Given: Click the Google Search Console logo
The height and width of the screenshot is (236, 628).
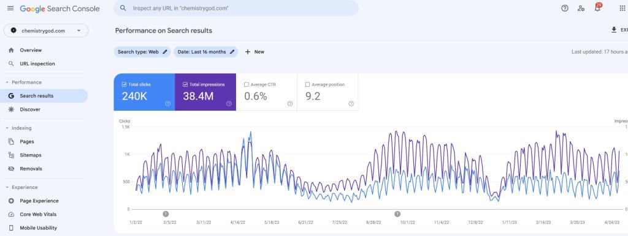Looking at the screenshot, I should [59, 9].
